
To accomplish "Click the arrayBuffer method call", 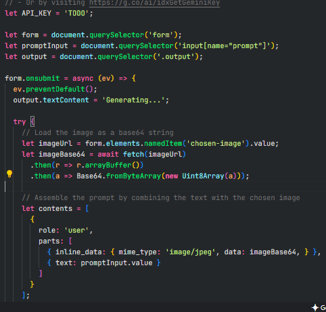I will (x=108, y=165).
